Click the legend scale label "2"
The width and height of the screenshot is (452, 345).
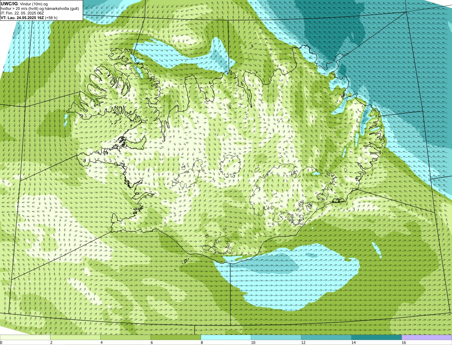tap(51, 343)
